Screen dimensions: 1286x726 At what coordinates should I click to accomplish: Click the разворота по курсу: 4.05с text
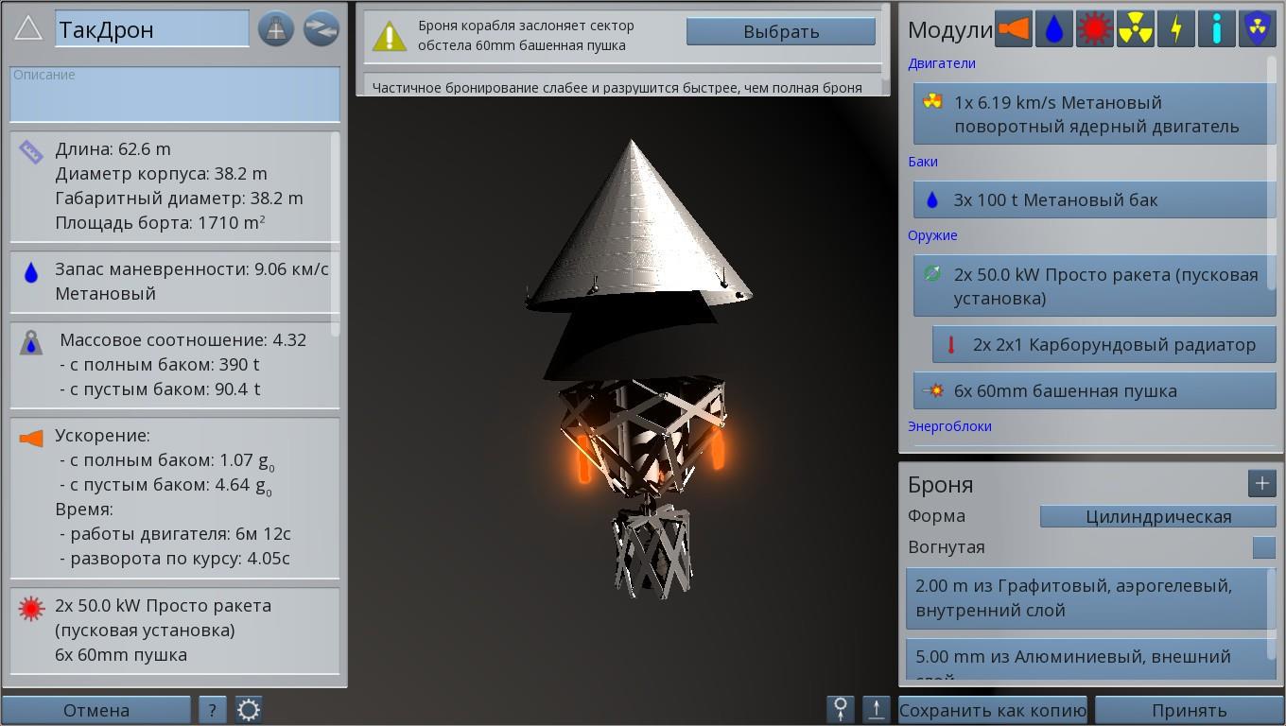175,559
